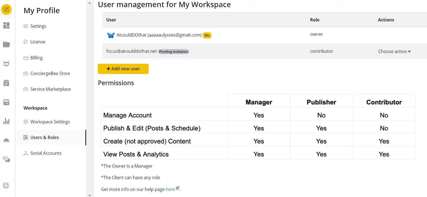Click the 'contributor' role cell
The image size is (427, 197).
coord(321,51)
